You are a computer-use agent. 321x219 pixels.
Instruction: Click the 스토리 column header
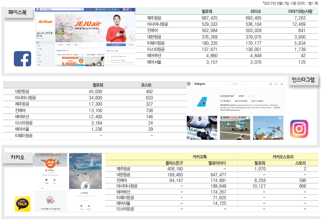(x=300, y=163)
